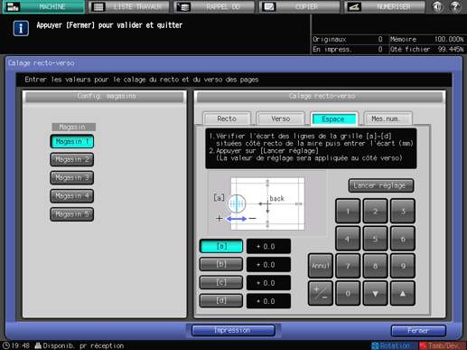
Task: Click Fermer to validate and exit
Action: tap(418, 331)
